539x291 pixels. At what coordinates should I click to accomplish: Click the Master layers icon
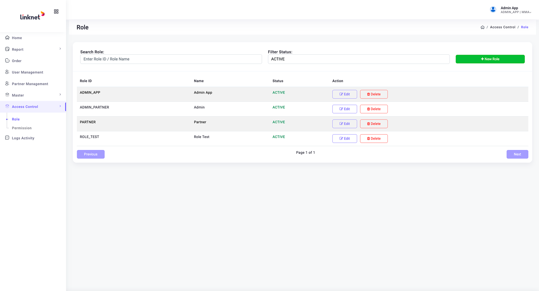pyautogui.click(x=7, y=95)
